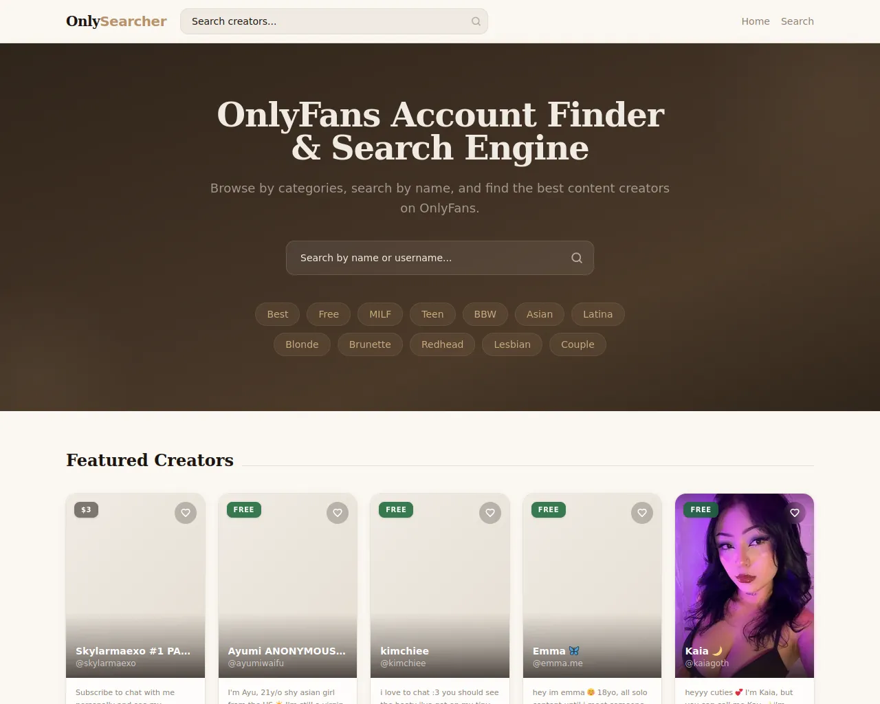This screenshot has width=880, height=704.
Task: Select the Latina category chip
Action: click(x=598, y=314)
